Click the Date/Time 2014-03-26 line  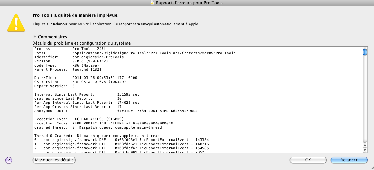click(86, 78)
